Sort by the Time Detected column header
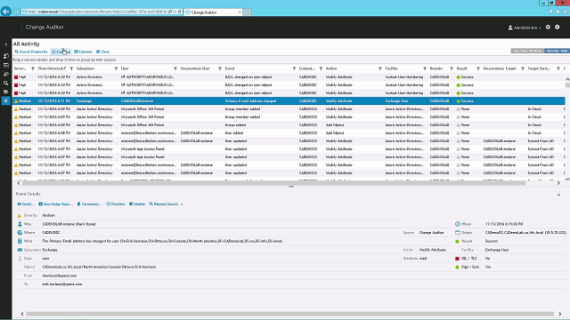Viewport: 570px width, 320px height. 52,68
